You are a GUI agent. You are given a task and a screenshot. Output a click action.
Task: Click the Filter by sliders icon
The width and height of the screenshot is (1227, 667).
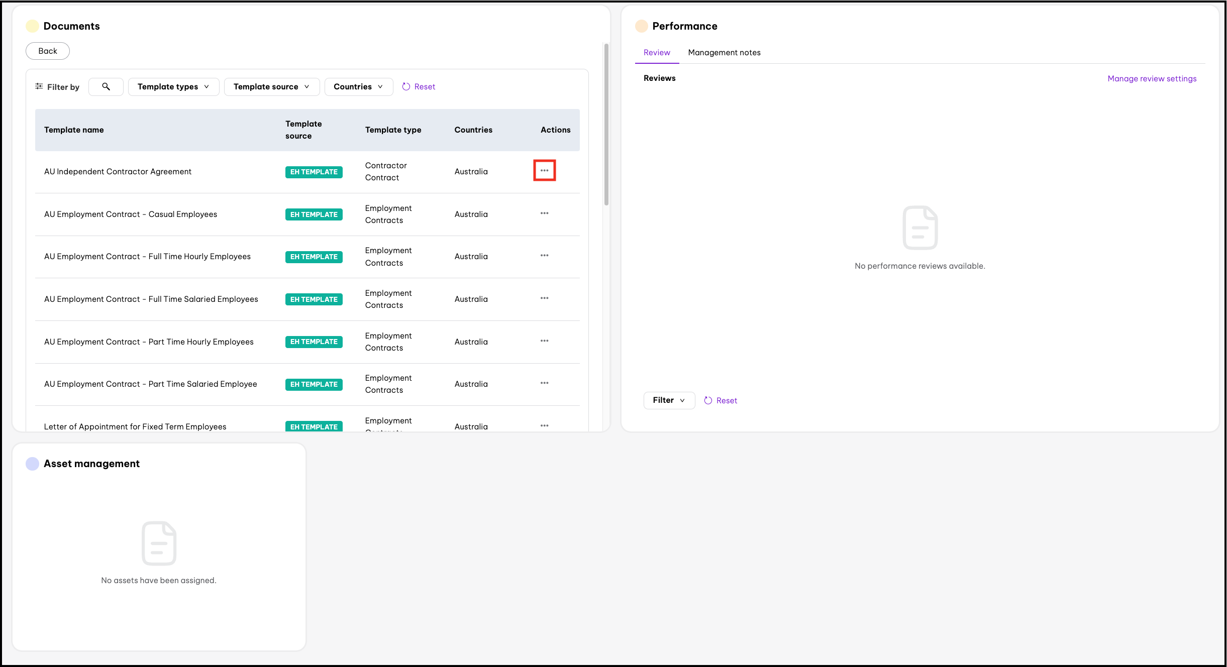tap(39, 86)
